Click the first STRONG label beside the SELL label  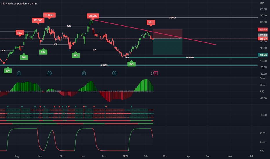pyautogui.click(x=38, y=21)
